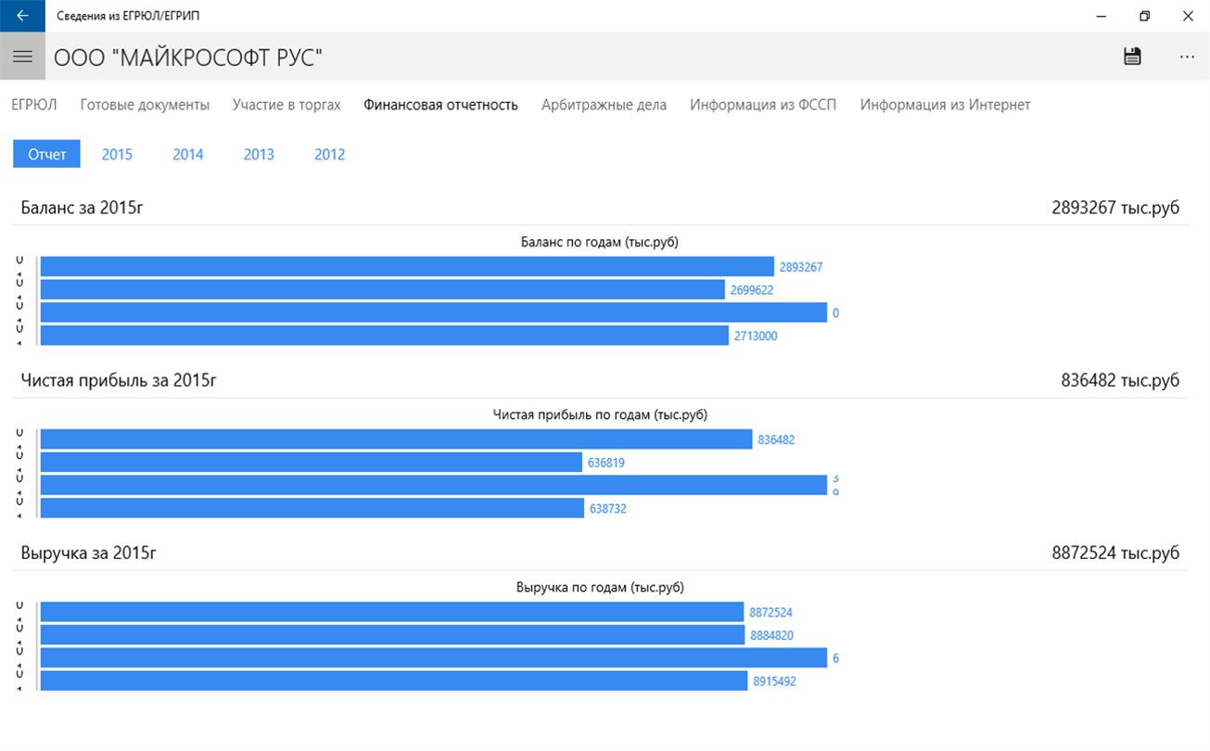The height and width of the screenshot is (751, 1210).
Task: Select the Отчет summary button
Action: point(46,154)
